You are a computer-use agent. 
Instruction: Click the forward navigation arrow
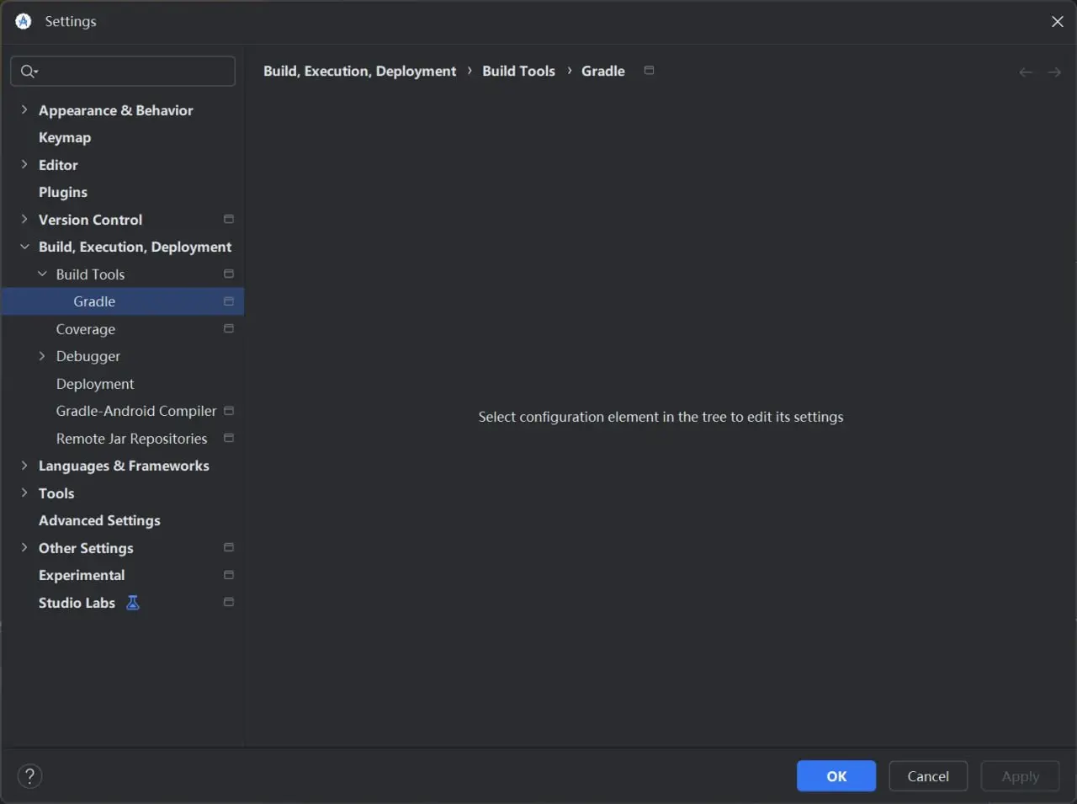pos(1054,72)
